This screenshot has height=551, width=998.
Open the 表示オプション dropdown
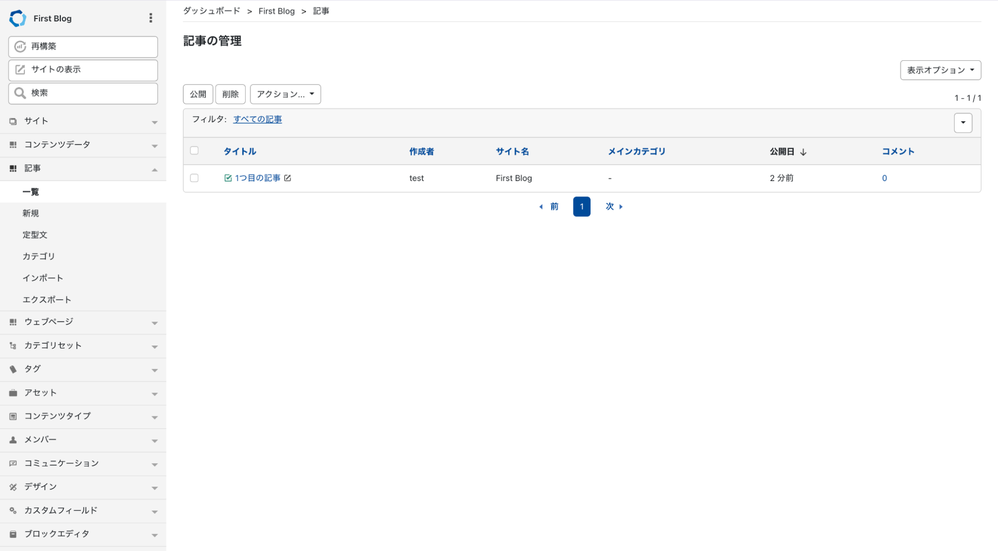coord(940,70)
